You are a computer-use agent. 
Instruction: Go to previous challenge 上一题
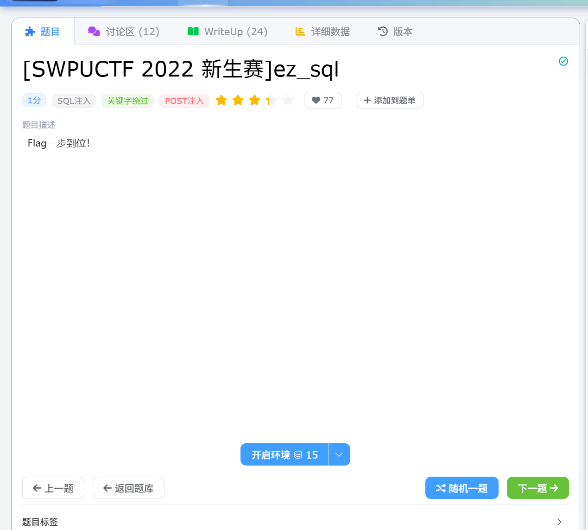[x=53, y=488]
